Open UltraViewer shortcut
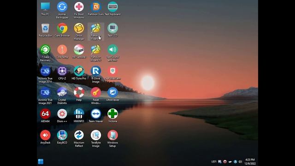The width and height of the screenshot is (295, 166). [112, 95]
